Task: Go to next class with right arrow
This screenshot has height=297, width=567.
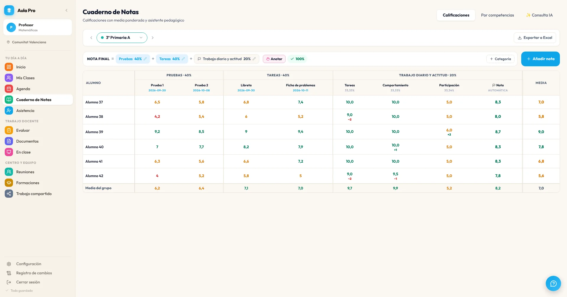Action: click(x=153, y=38)
